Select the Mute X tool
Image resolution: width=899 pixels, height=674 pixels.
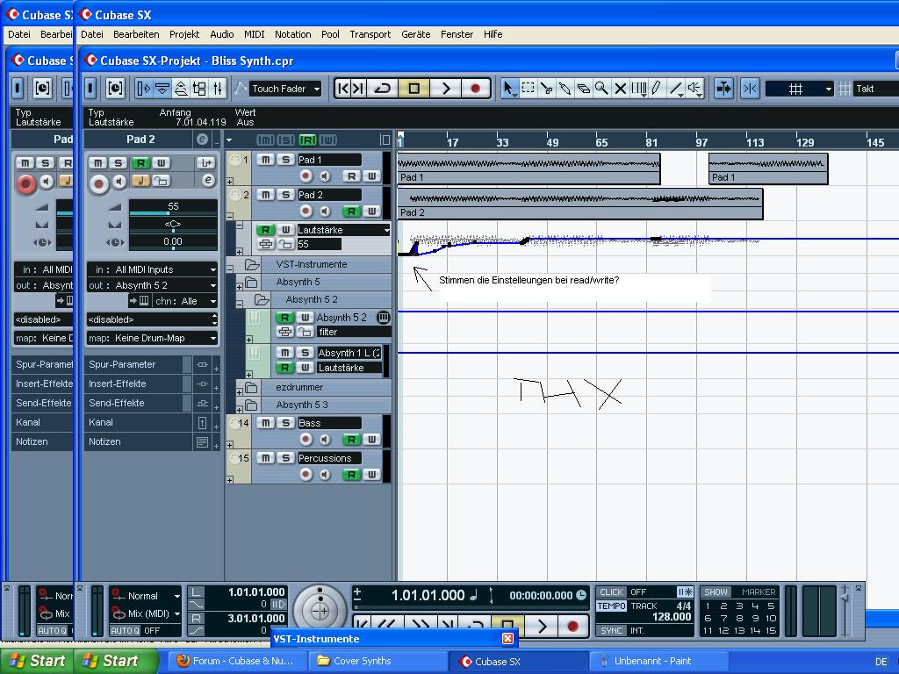[x=620, y=89]
